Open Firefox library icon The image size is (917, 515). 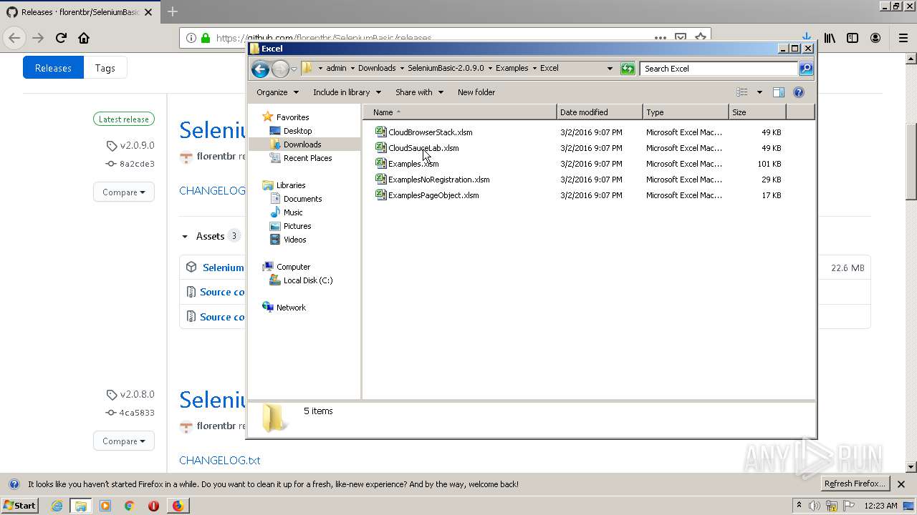pos(830,38)
